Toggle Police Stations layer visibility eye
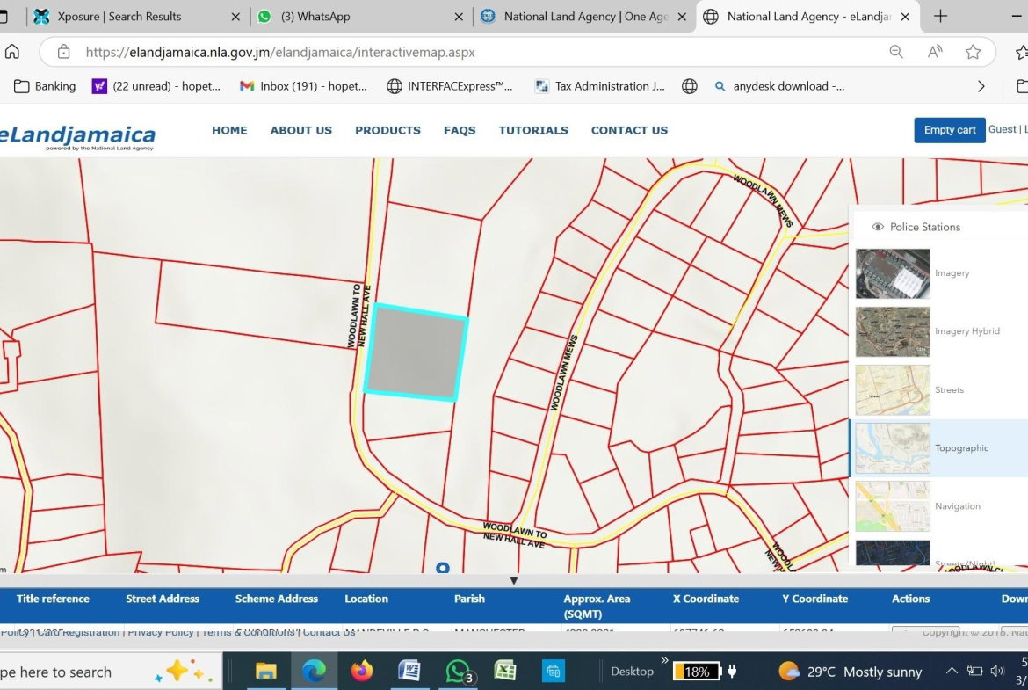This screenshot has height=690, width=1028. [878, 226]
